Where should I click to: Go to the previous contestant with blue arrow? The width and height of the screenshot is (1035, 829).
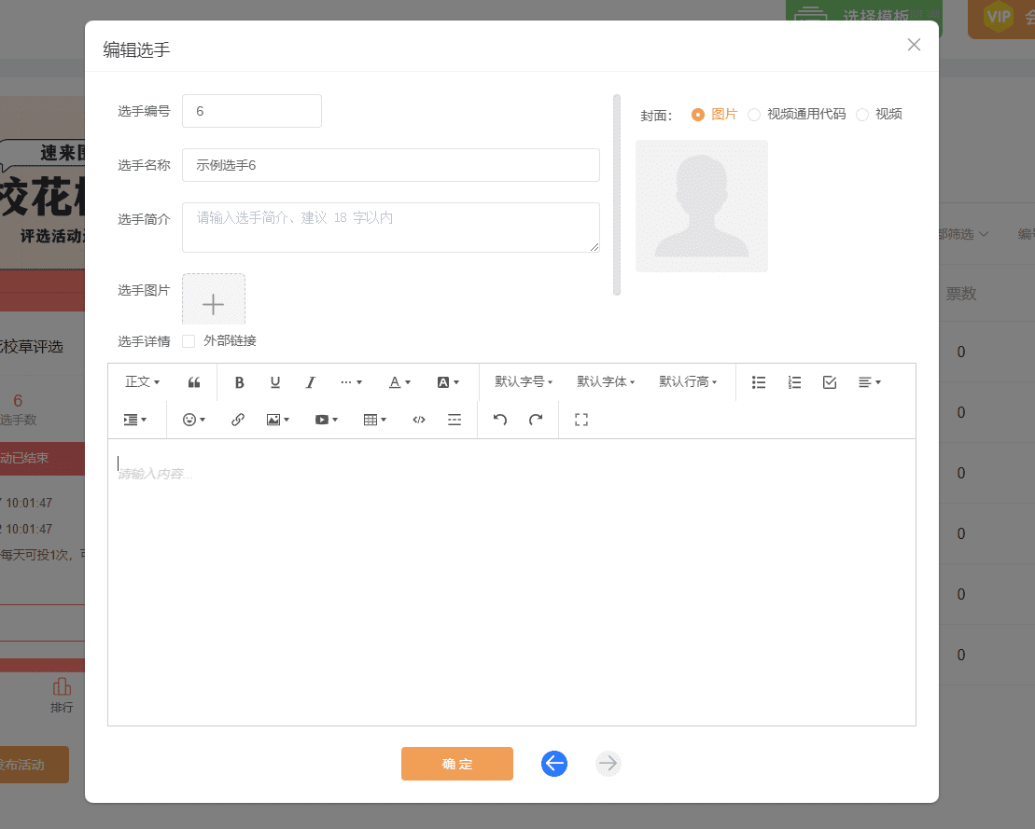553,764
